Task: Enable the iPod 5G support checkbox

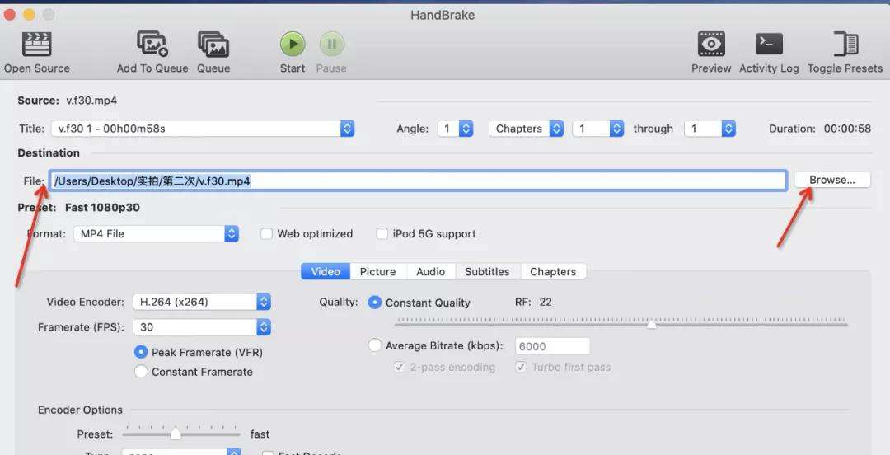Action: coord(382,234)
